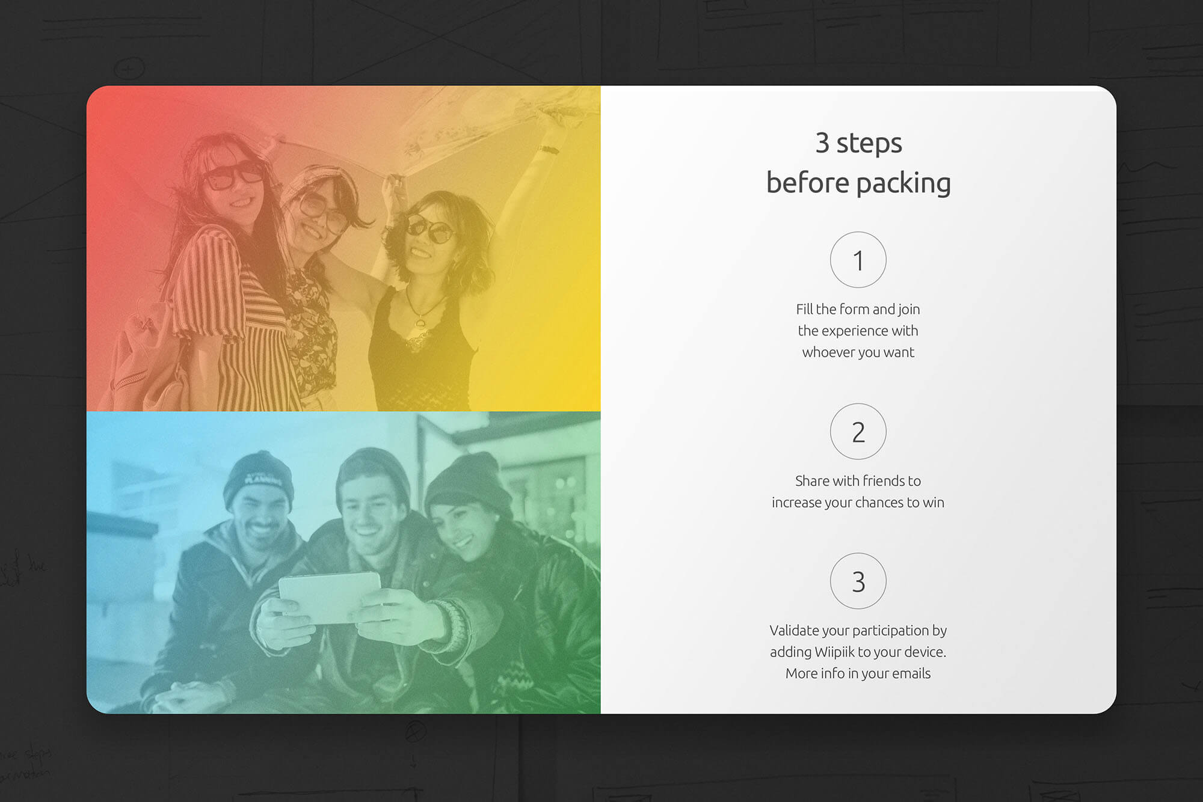Click 'the experience with' text line
Screen dimensions: 1203x802
pyautogui.click(x=858, y=331)
